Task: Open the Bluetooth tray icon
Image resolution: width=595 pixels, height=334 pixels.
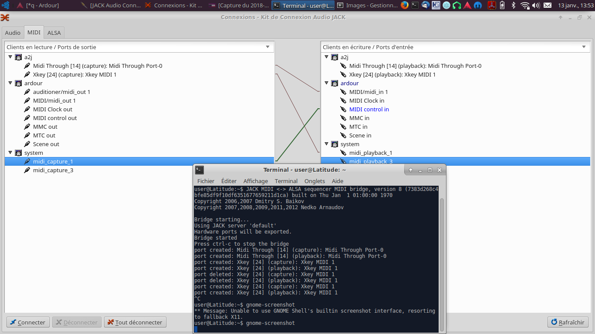Action: click(514, 6)
